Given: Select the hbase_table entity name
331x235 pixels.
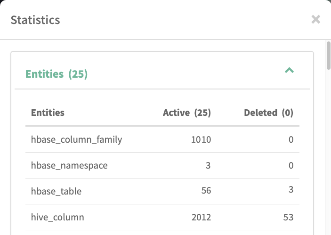Looking at the screenshot, I should (x=56, y=191).
